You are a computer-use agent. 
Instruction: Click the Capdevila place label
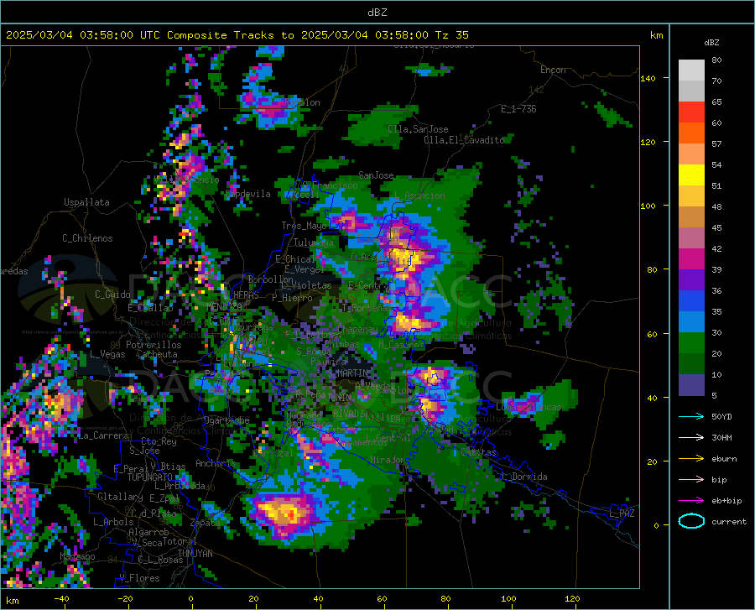coord(248,194)
